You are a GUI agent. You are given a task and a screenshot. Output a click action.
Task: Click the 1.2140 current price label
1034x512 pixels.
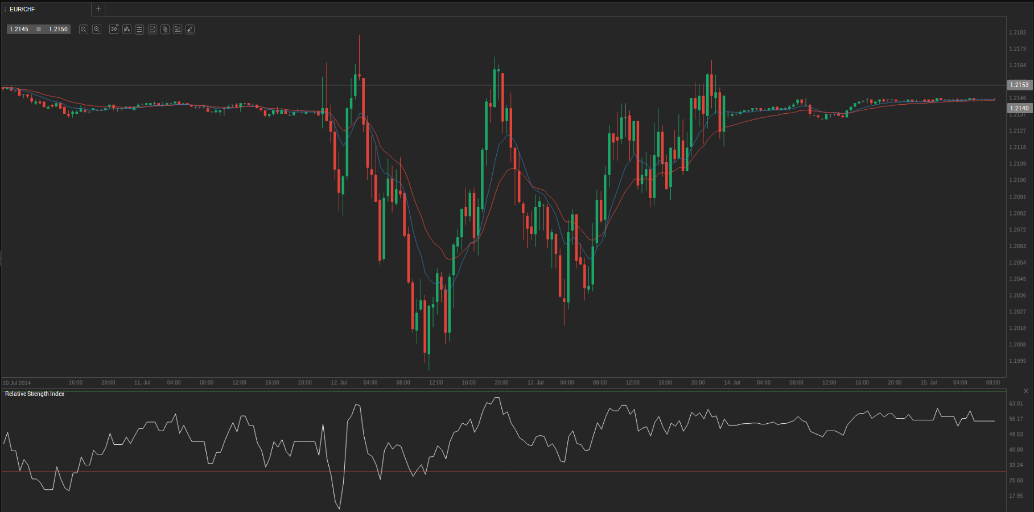coord(1019,108)
